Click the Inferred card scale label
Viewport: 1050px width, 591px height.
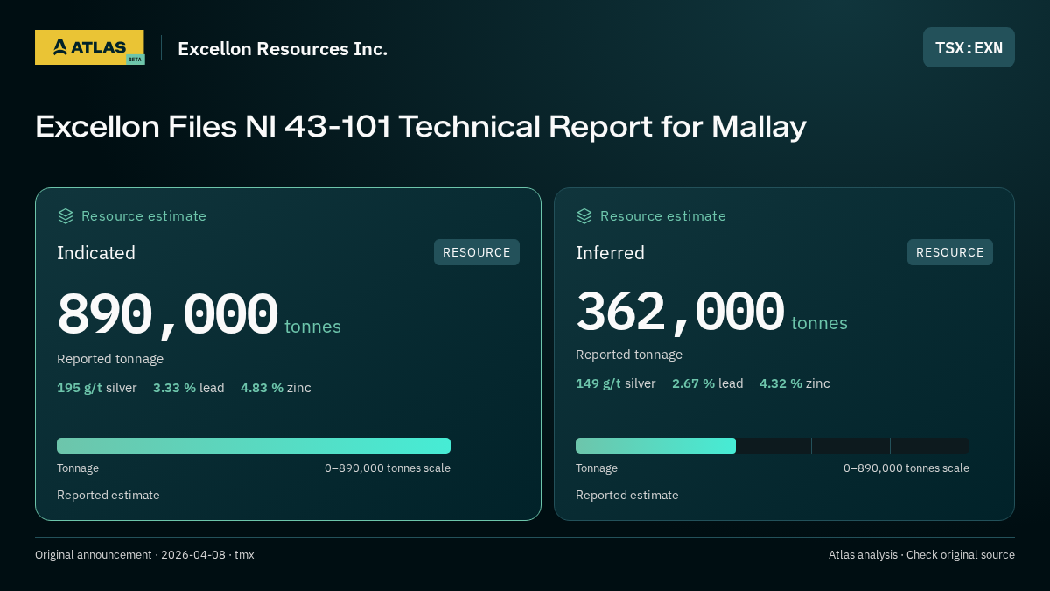coord(906,468)
